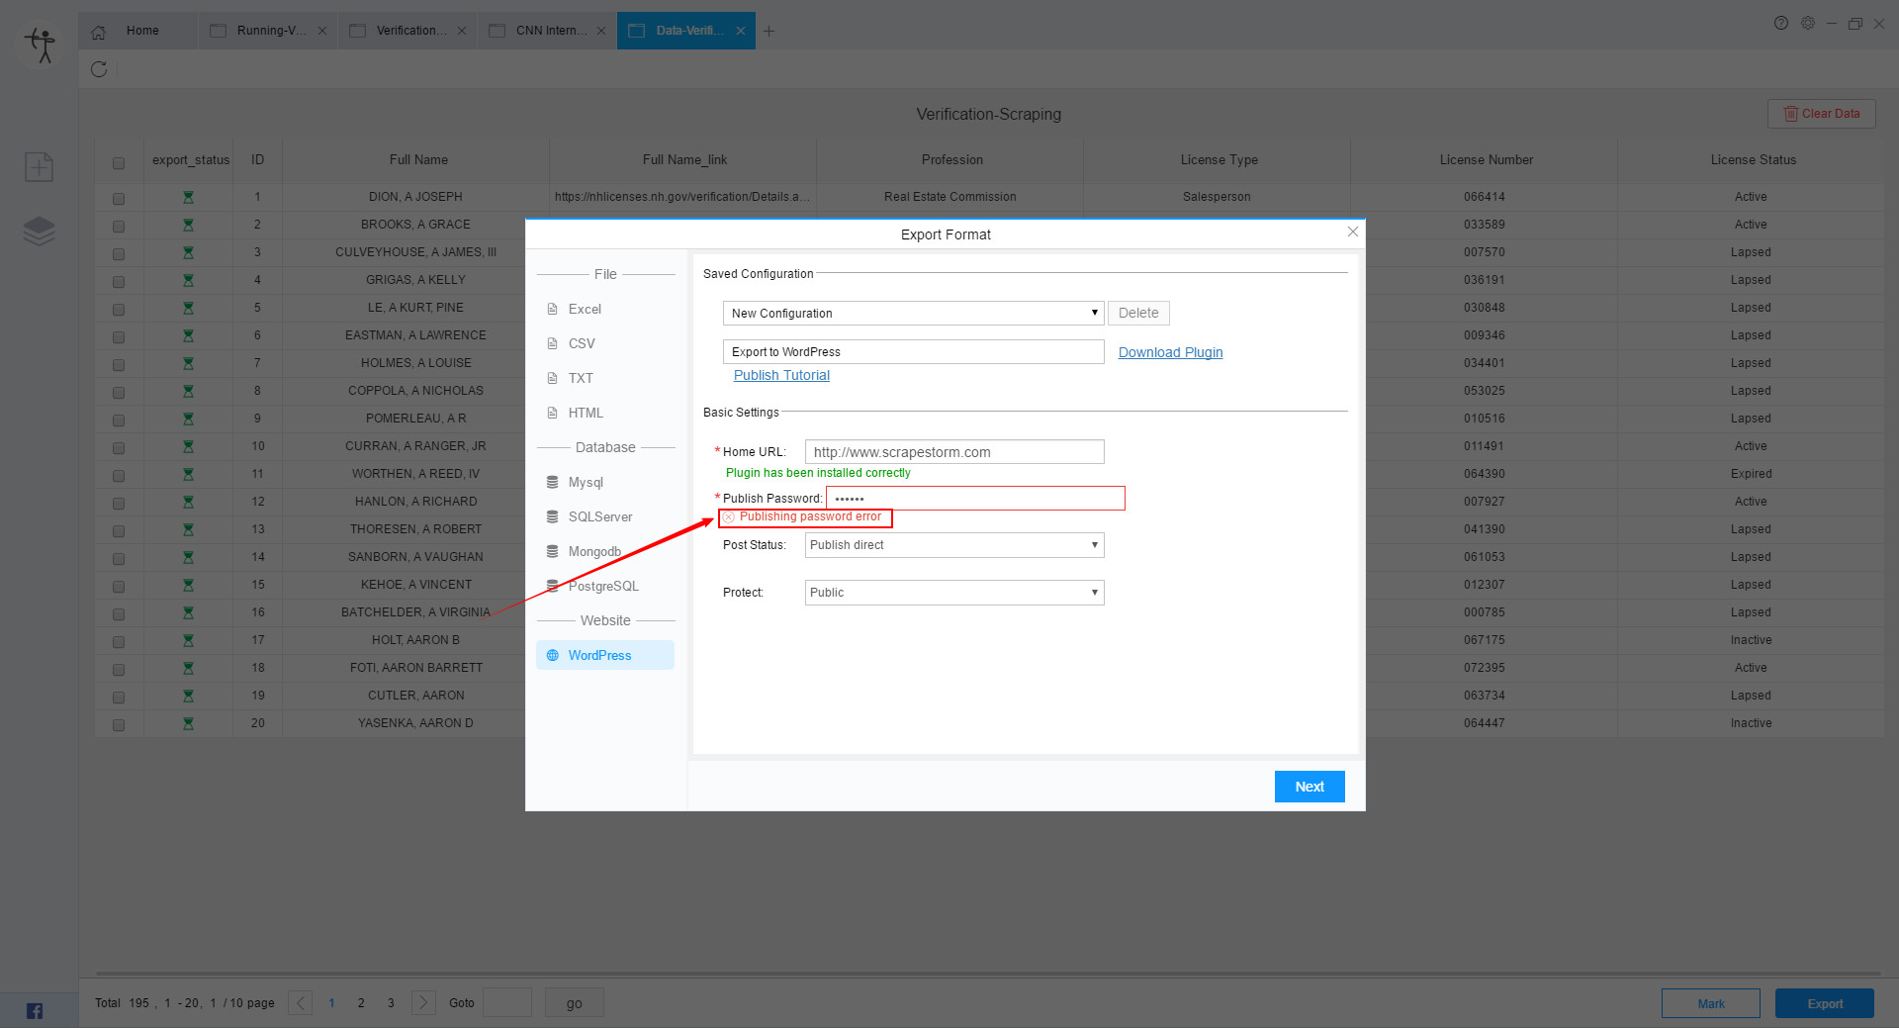This screenshot has height=1028, width=1899.
Task: Click the Clear Data button
Action: point(1822,114)
